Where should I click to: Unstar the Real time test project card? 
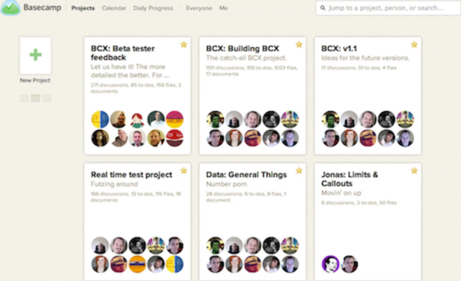(184, 170)
